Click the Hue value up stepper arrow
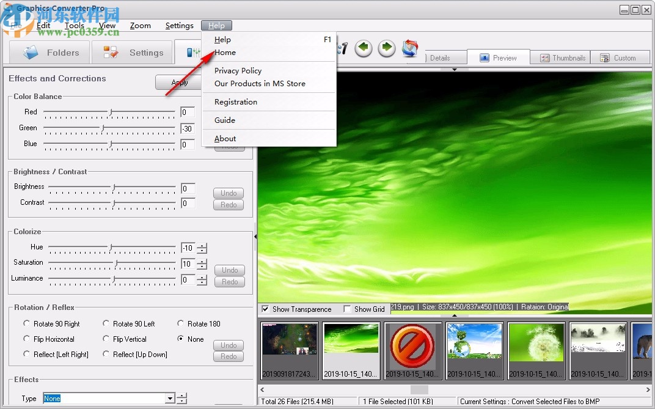 pyautogui.click(x=202, y=245)
